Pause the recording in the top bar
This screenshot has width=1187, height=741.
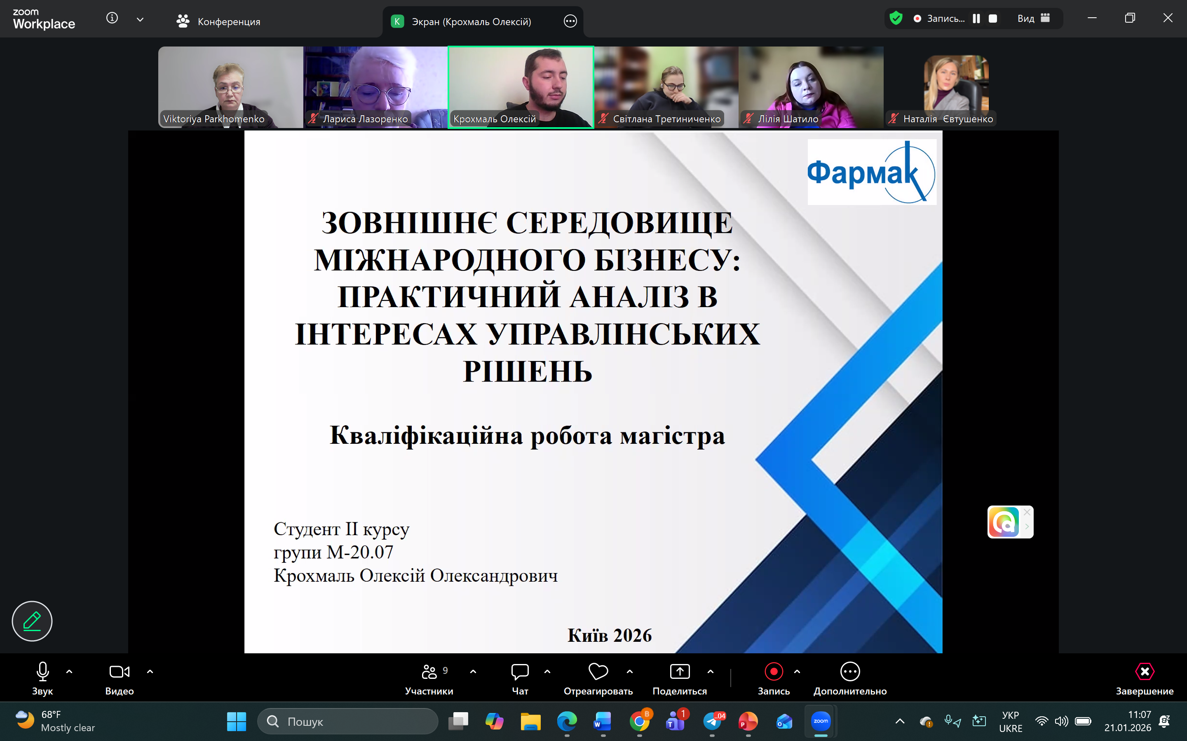click(x=976, y=19)
